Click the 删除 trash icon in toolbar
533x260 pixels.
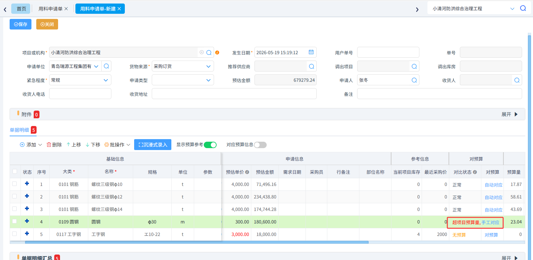49,145
